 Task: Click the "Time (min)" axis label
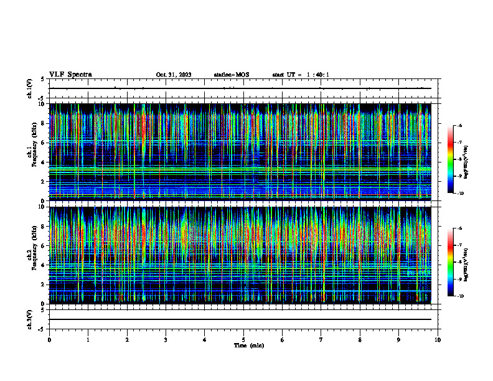click(x=249, y=346)
